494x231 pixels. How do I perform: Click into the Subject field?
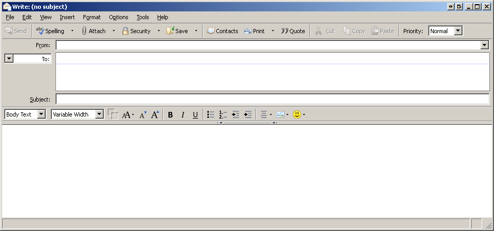[x=273, y=99]
